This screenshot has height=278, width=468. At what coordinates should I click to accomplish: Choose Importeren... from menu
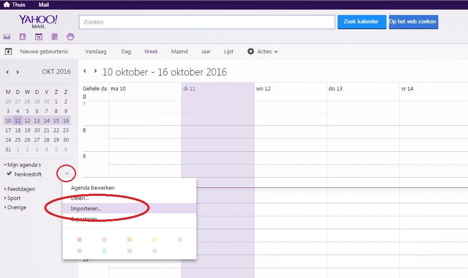tap(130, 208)
